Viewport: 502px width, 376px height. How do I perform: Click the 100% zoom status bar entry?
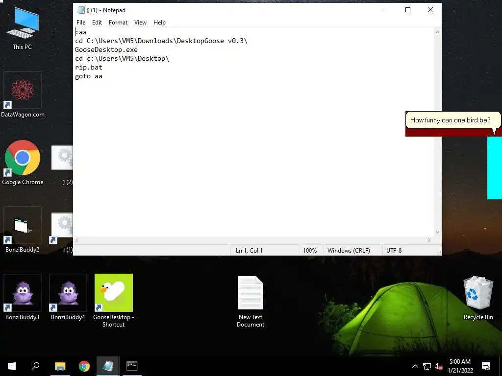[x=310, y=250]
